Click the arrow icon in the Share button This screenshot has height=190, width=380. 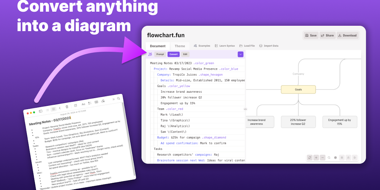[x=322, y=35]
